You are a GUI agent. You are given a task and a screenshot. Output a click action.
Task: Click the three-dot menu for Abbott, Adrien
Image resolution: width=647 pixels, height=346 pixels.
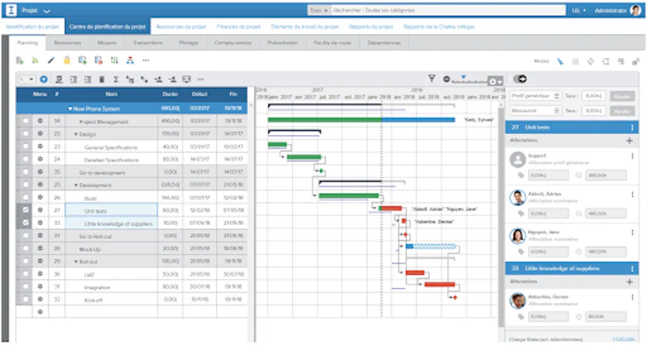(632, 194)
